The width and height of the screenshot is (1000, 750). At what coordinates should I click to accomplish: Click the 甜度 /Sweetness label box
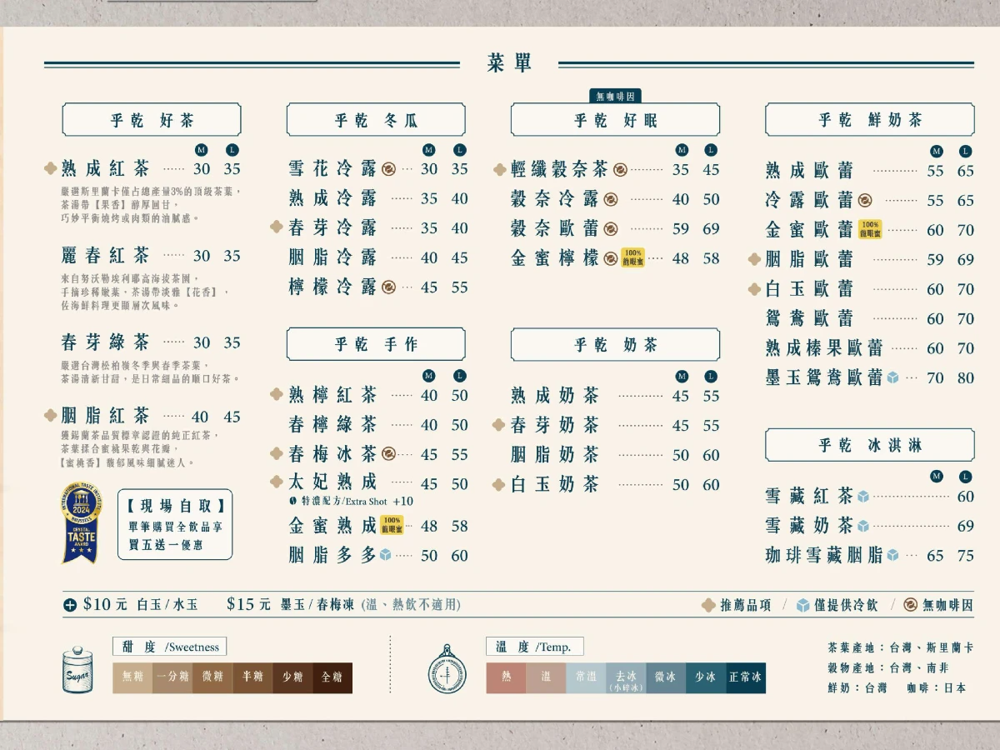coord(169,647)
